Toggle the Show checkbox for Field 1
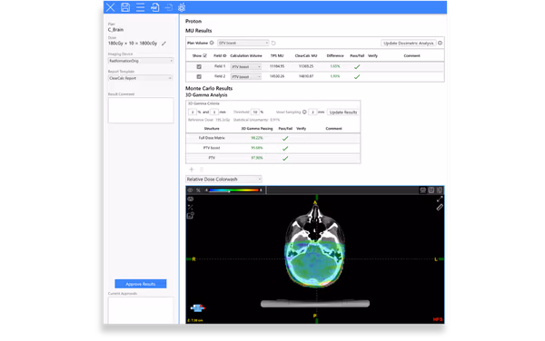The width and height of the screenshot is (545, 341). 199,66
